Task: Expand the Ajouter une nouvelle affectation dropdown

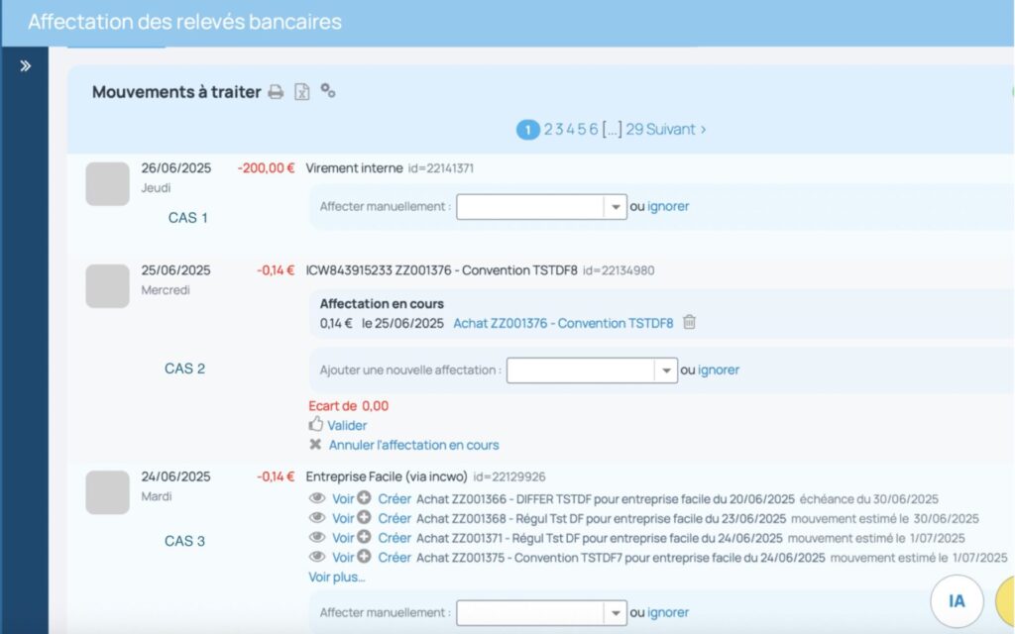Action: point(666,370)
